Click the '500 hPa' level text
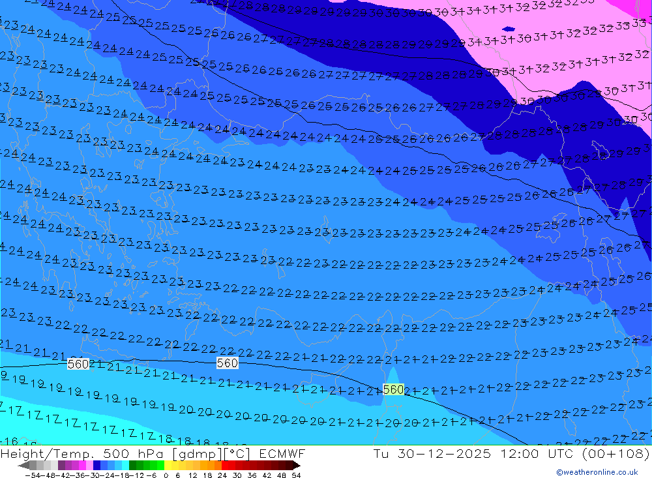This screenshot has height=478, width=652. (x=132, y=453)
